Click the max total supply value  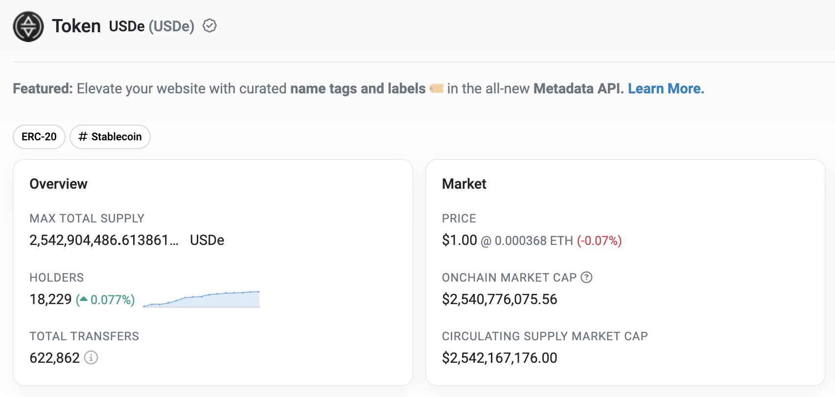tap(104, 240)
